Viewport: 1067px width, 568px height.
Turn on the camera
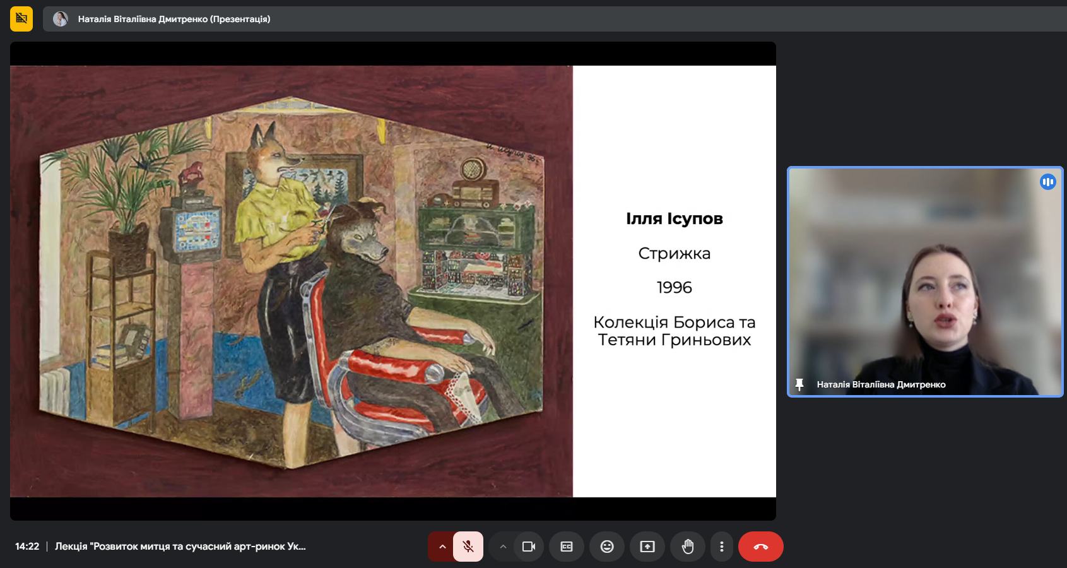(x=529, y=547)
